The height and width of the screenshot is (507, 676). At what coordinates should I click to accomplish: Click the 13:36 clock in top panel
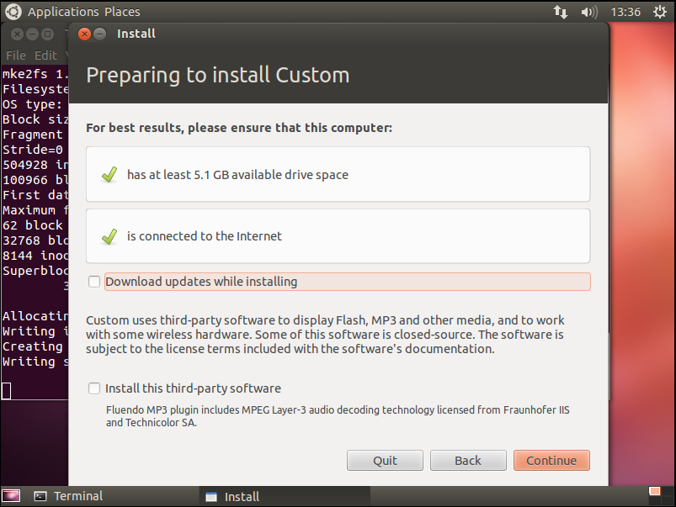coord(625,12)
